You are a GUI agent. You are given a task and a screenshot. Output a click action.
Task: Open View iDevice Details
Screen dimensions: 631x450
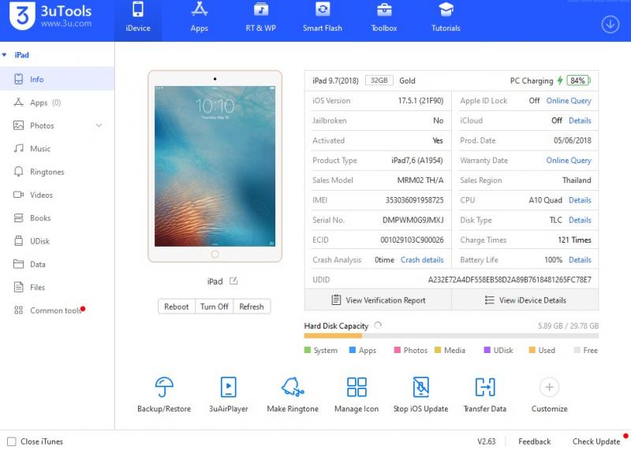pos(525,300)
